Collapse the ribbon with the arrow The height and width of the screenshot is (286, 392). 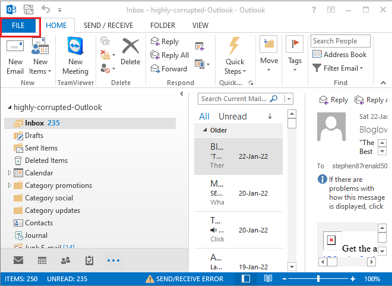383,83
